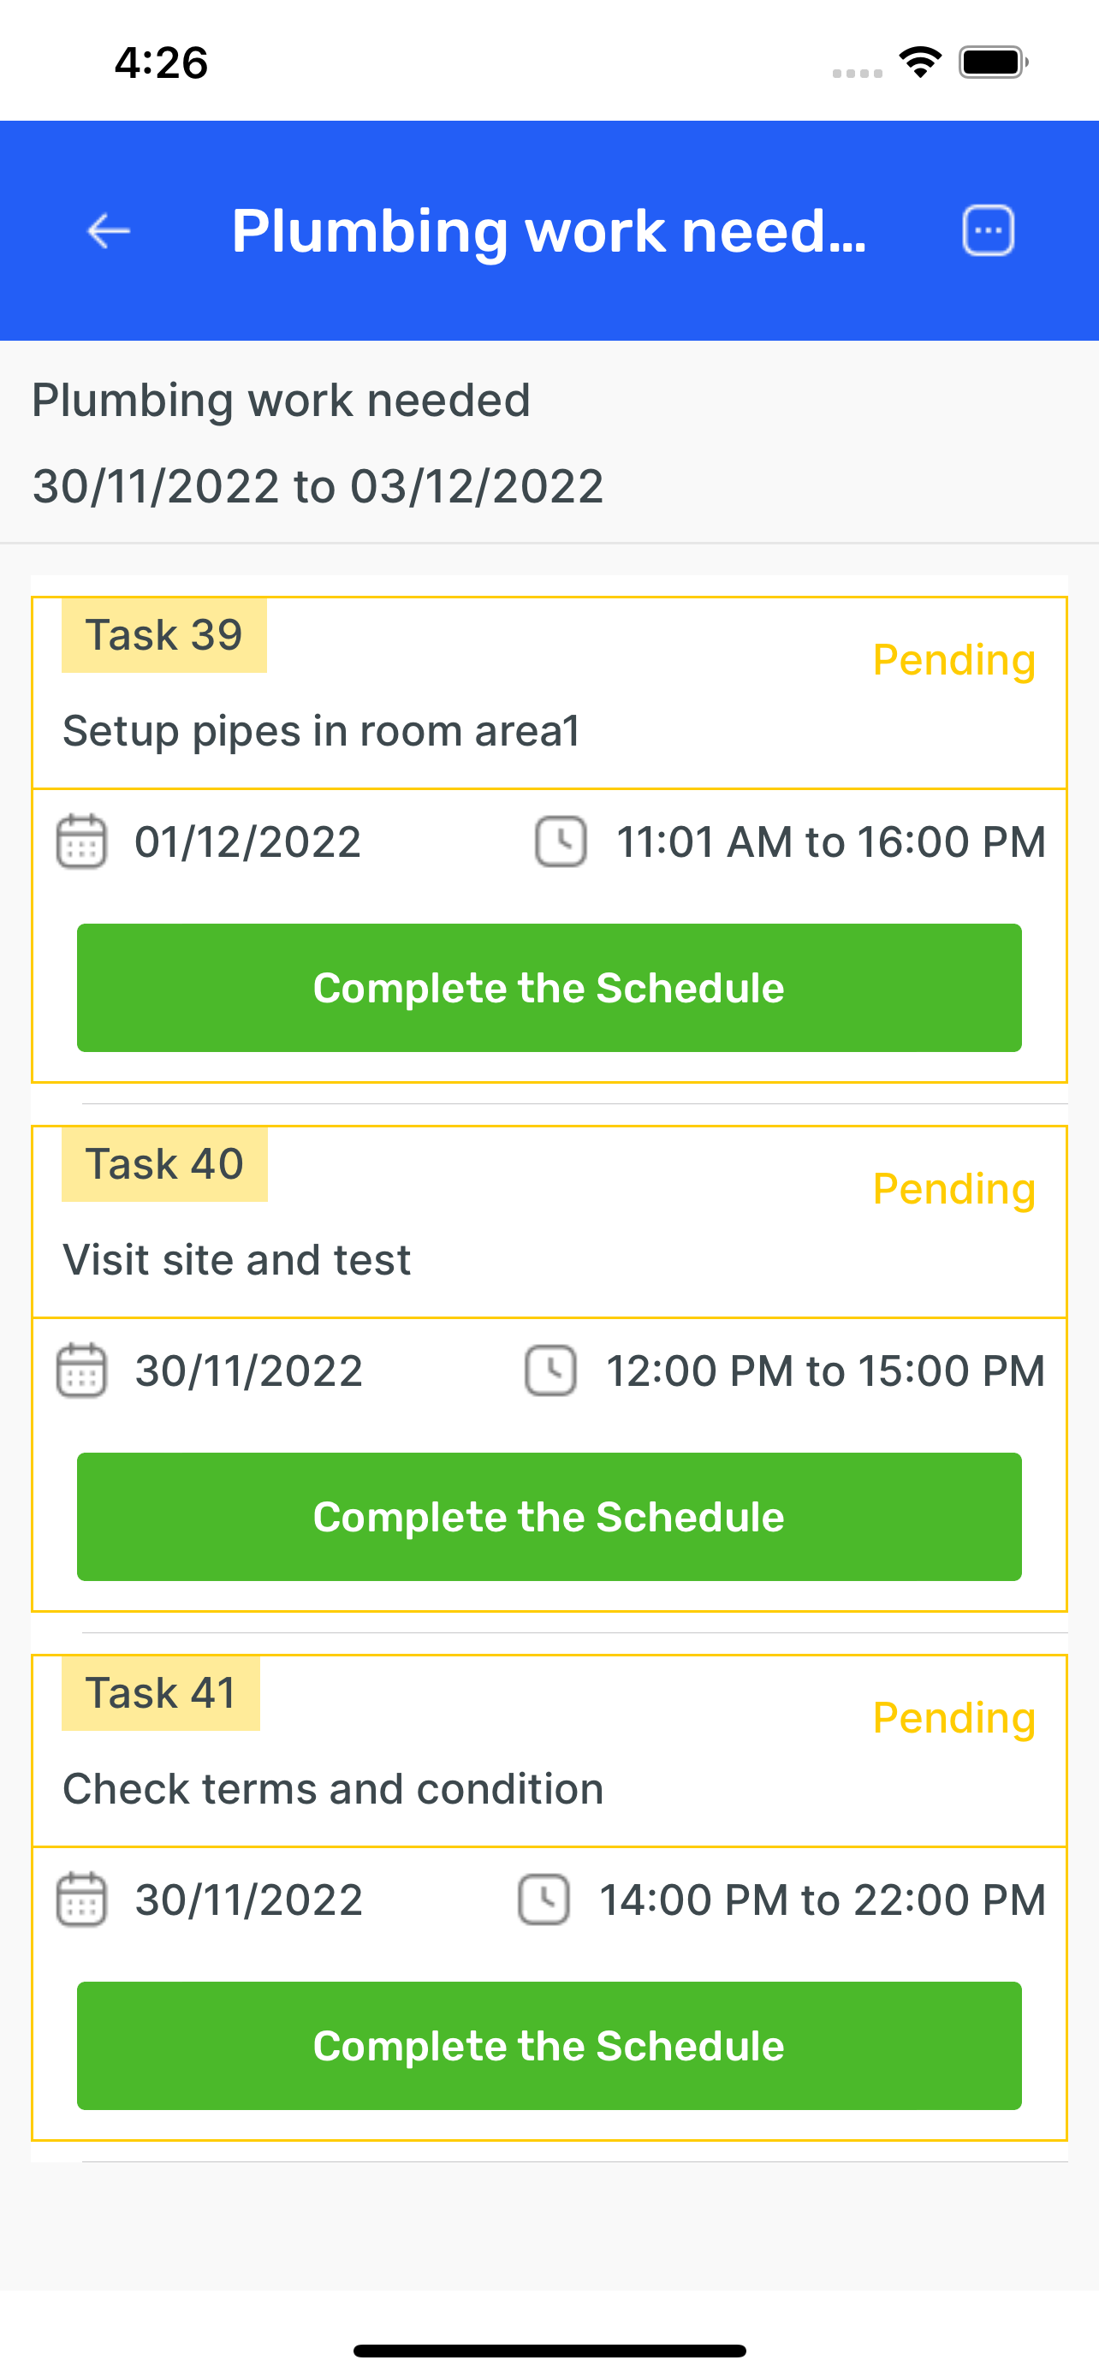Tap clock icon beside 12:00 PM time
1099x2378 pixels.
tap(551, 1370)
